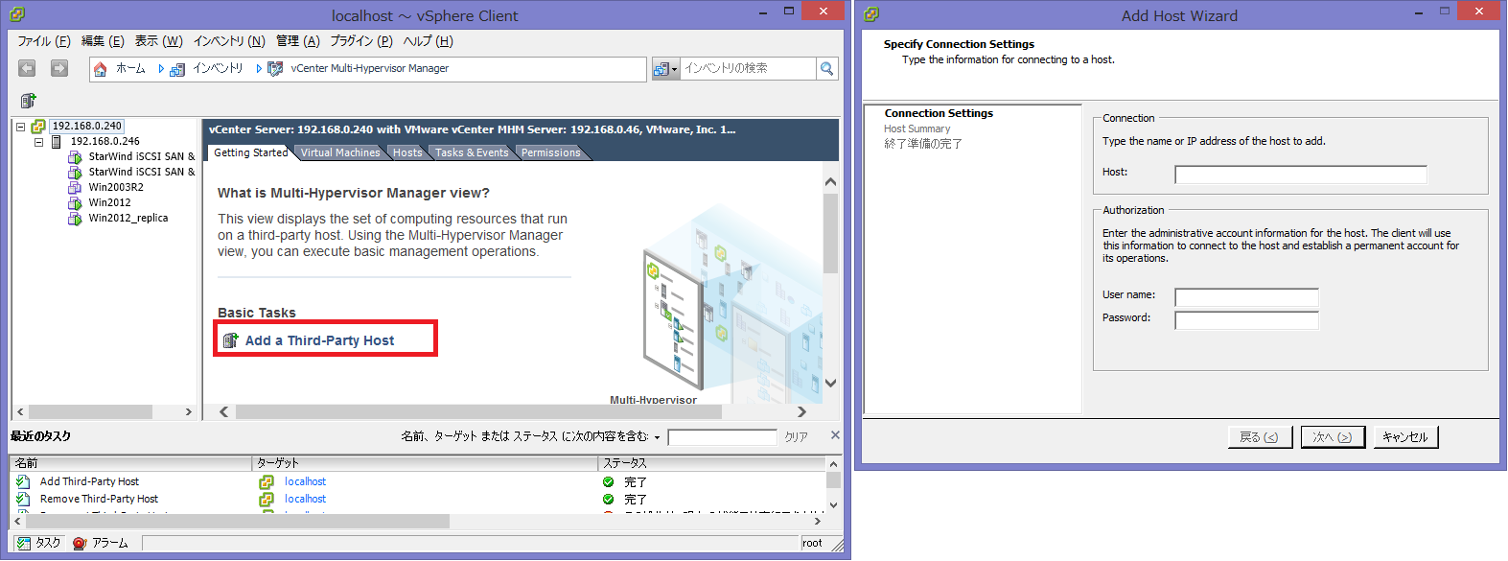The image size is (1508, 561).
Task: Select the 192.168.0.246 host icon in the tree
Action: pyautogui.click(x=56, y=142)
